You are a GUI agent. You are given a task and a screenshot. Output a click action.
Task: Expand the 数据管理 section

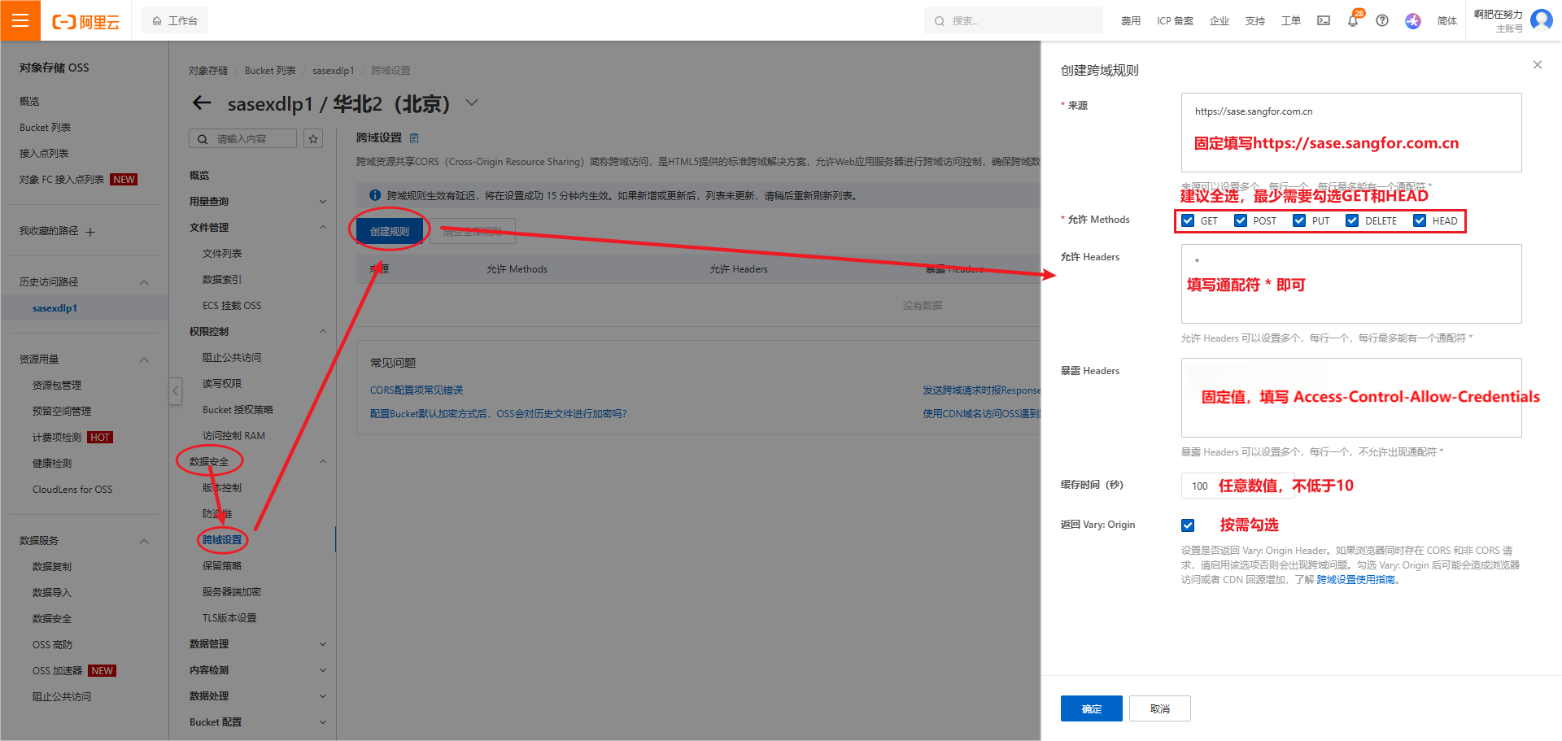coord(323,644)
